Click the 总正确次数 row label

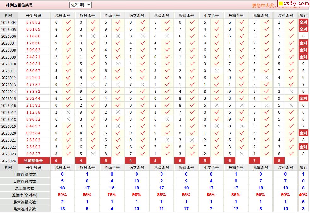[25, 188]
